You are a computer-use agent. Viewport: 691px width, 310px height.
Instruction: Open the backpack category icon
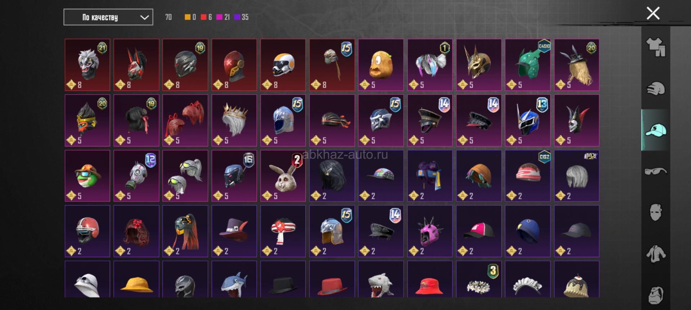coord(656,295)
